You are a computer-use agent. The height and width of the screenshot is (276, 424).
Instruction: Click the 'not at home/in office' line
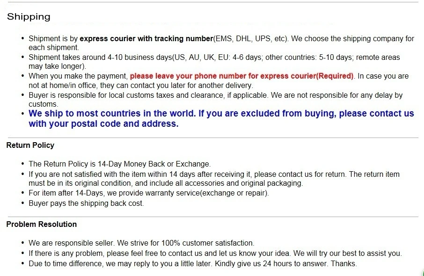141,86
